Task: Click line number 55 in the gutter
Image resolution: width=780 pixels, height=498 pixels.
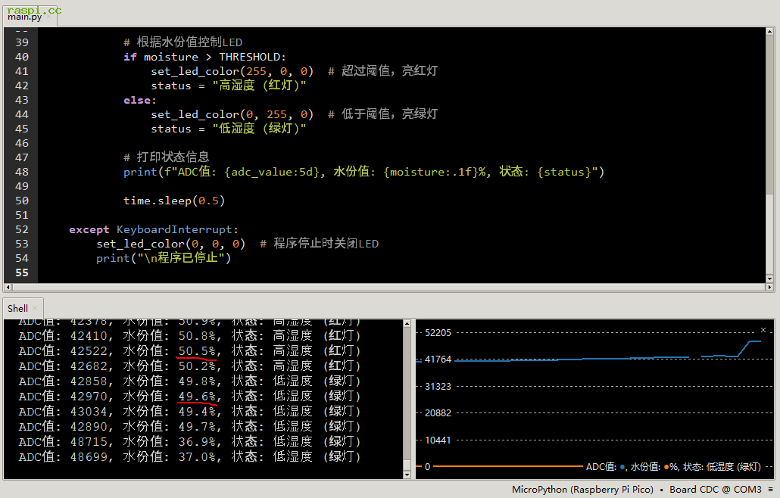Action: click(21, 272)
